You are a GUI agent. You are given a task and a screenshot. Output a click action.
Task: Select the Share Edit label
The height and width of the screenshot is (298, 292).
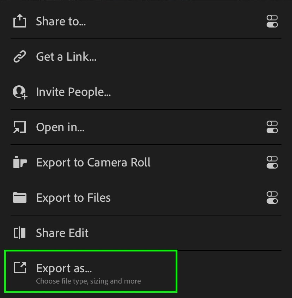[62, 233]
